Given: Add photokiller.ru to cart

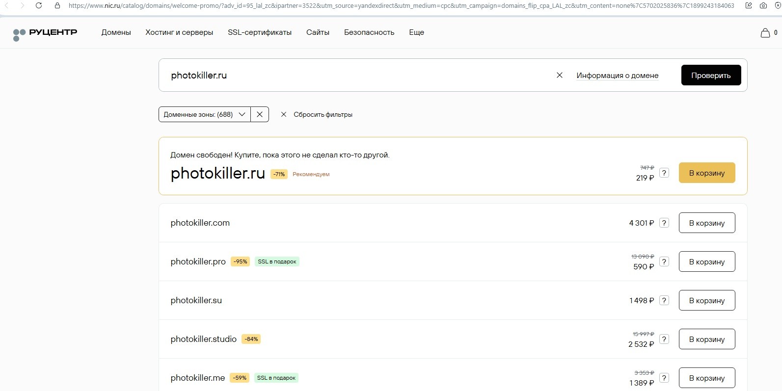Looking at the screenshot, I should tap(707, 173).
